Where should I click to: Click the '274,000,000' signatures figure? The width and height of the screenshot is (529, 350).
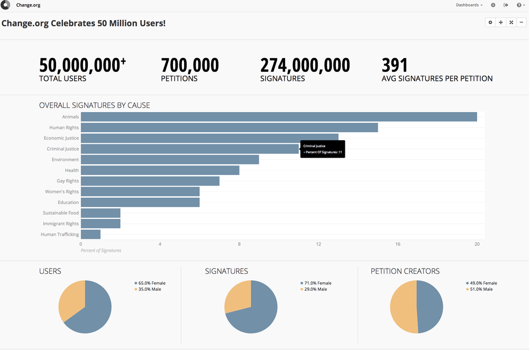click(x=305, y=65)
